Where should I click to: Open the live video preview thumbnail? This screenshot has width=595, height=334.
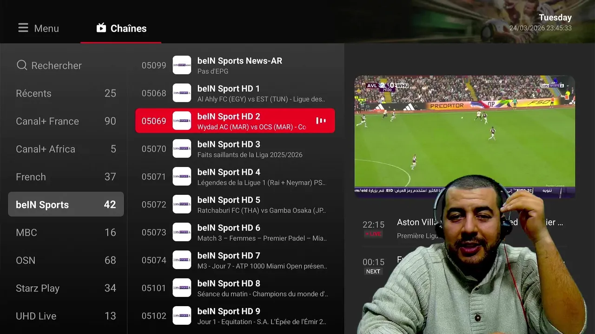(465, 137)
